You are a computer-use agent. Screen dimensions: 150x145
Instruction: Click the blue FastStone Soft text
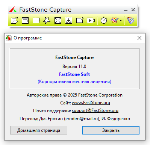coord(74,74)
